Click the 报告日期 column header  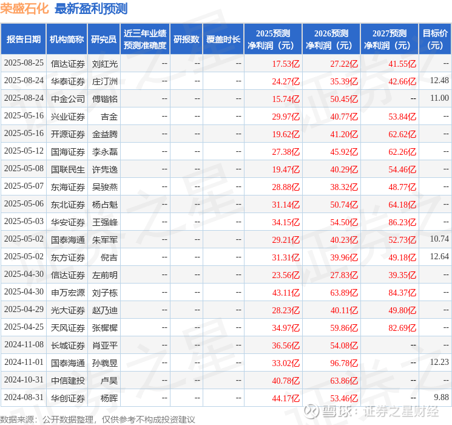pyautogui.click(x=23, y=39)
